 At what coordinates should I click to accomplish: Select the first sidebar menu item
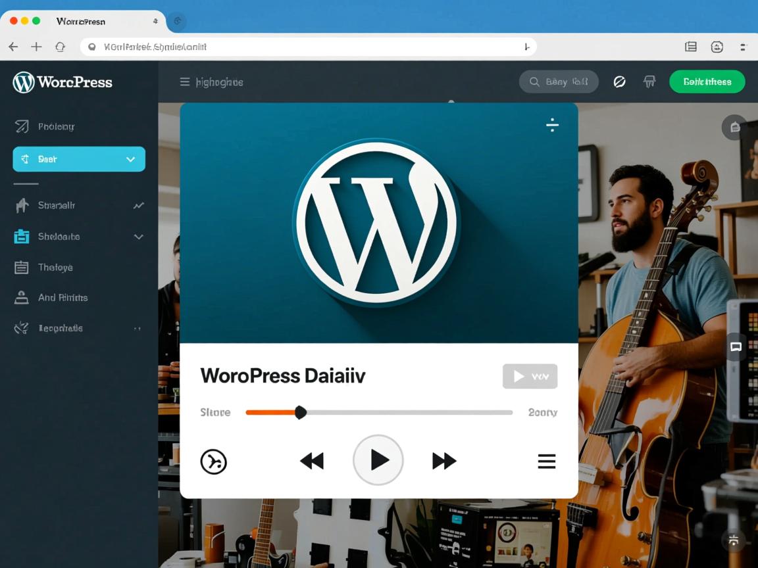(56, 127)
